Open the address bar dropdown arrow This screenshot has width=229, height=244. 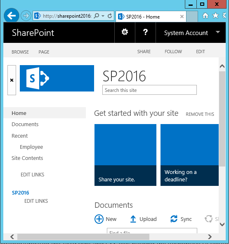pyautogui.click(x=103, y=16)
